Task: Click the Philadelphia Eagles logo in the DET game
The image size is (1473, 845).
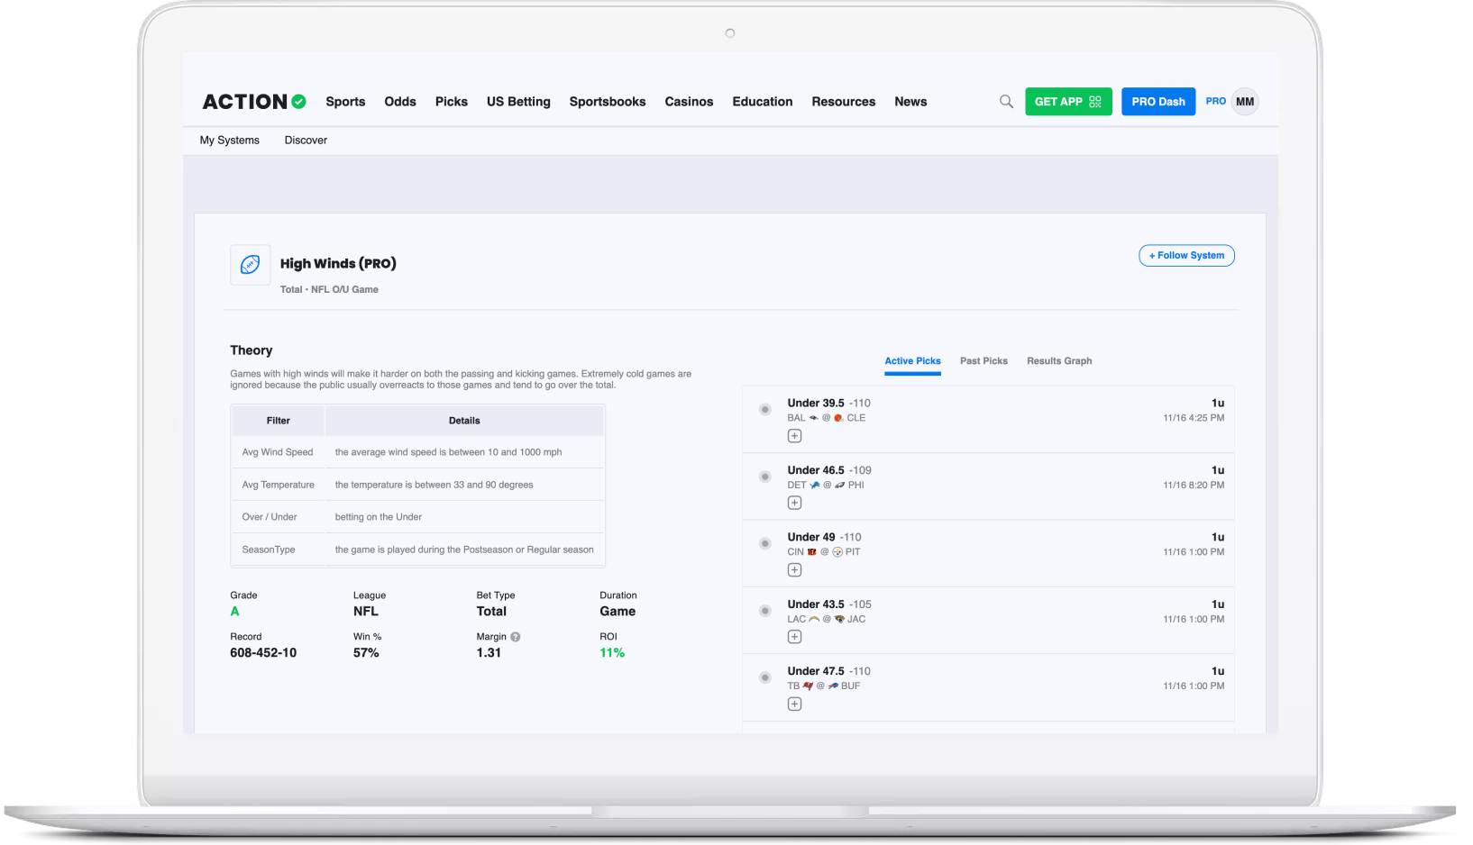Action: pyautogui.click(x=838, y=485)
